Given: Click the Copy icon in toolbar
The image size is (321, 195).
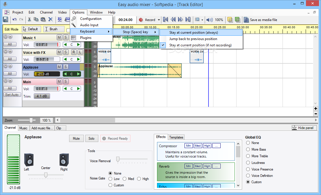Looking at the screenshot, I should pyautogui.click(x=36, y=19).
